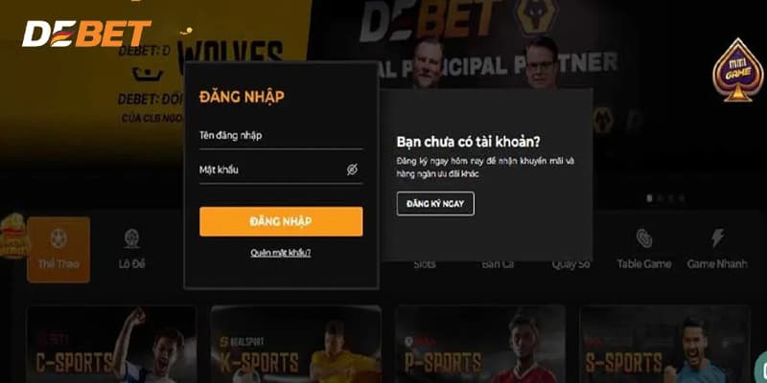
Task: Switch to the Quay Số category tab
Action: coord(570,264)
